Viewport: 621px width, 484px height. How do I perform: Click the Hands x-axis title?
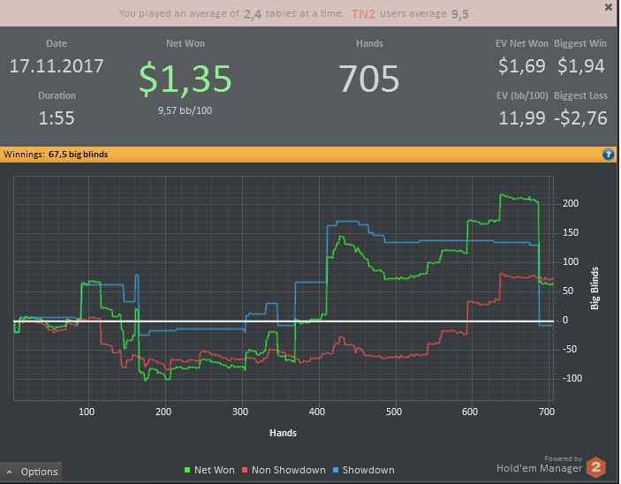pyautogui.click(x=283, y=433)
